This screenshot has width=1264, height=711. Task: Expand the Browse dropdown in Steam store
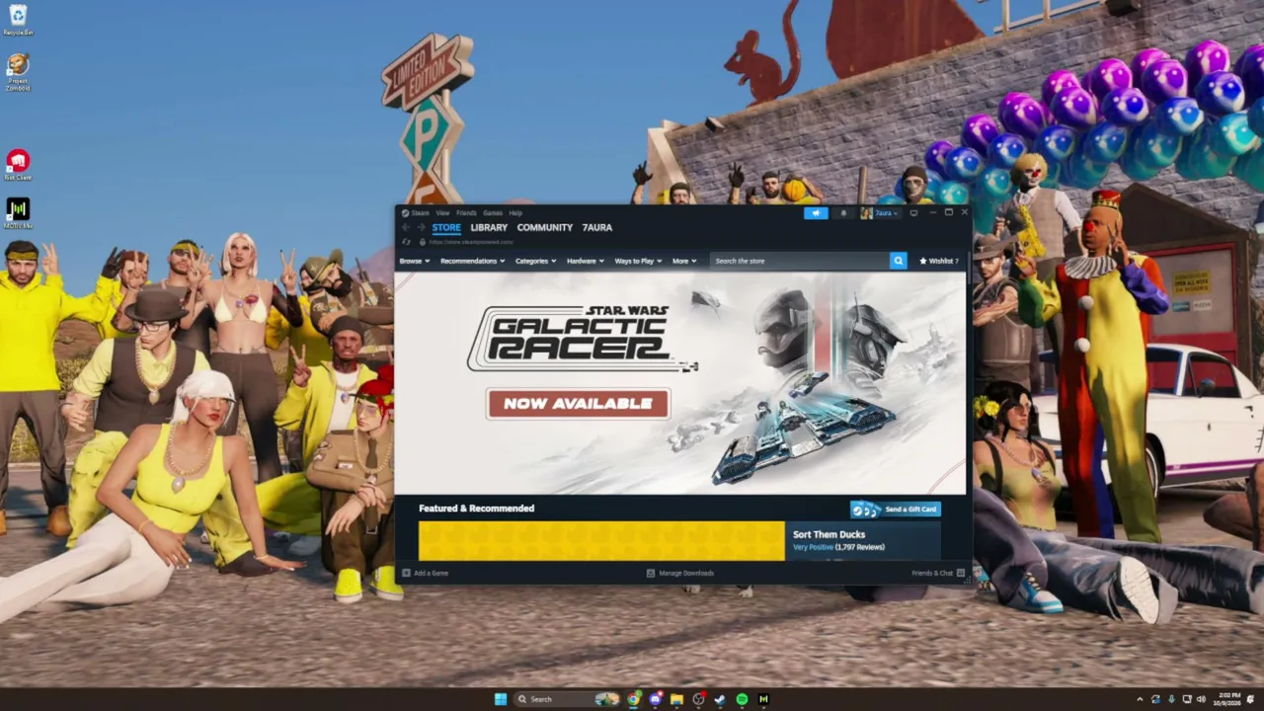point(414,261)
